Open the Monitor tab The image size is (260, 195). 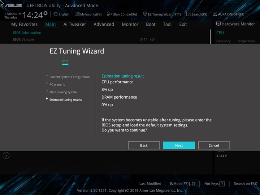point(130,25)
